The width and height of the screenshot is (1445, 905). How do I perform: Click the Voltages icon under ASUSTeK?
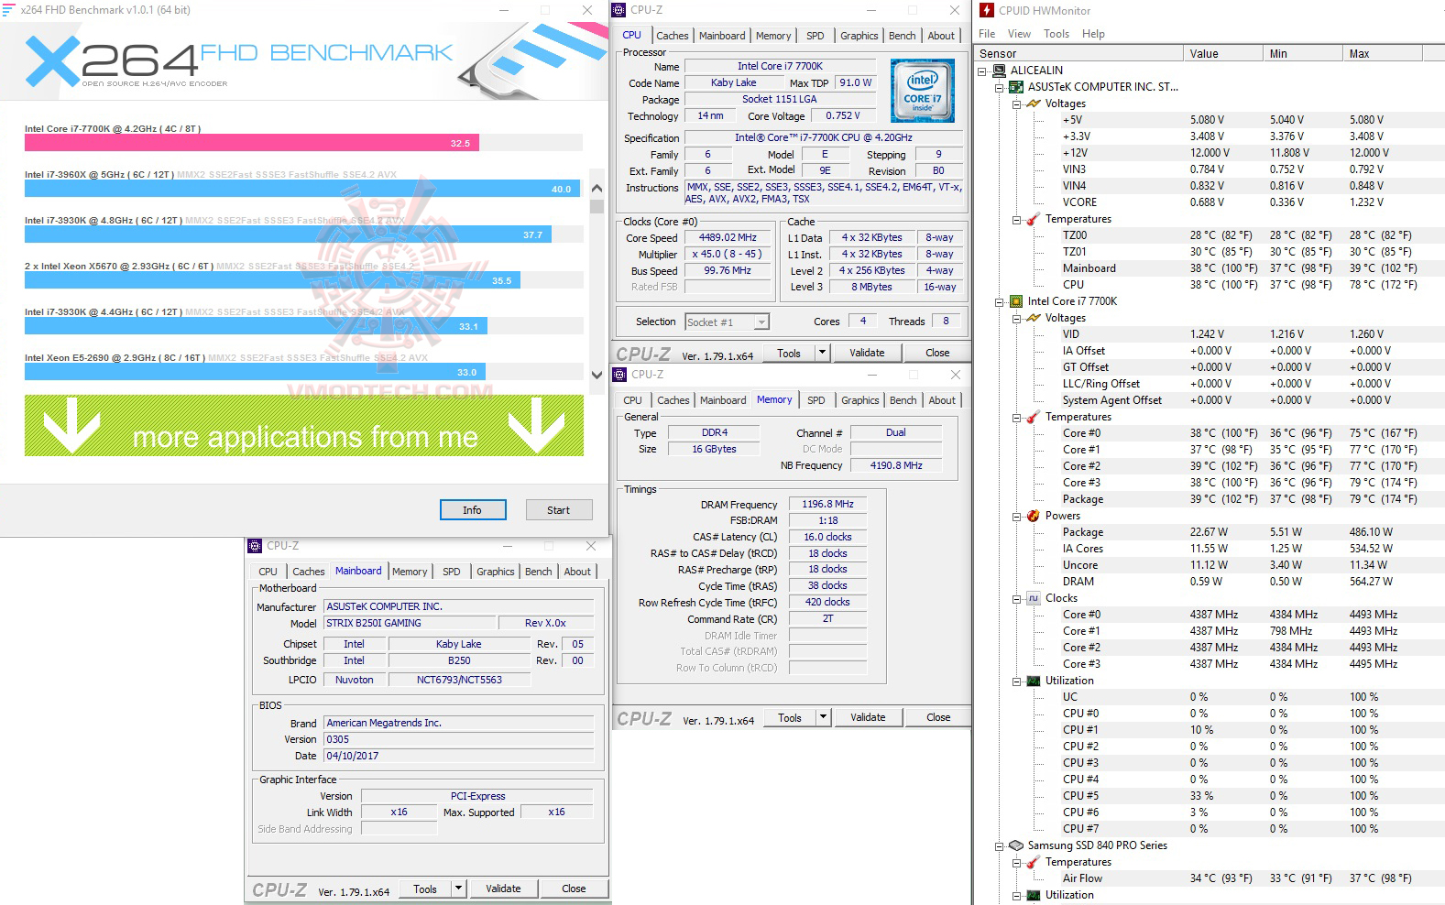click(1033, 104)
